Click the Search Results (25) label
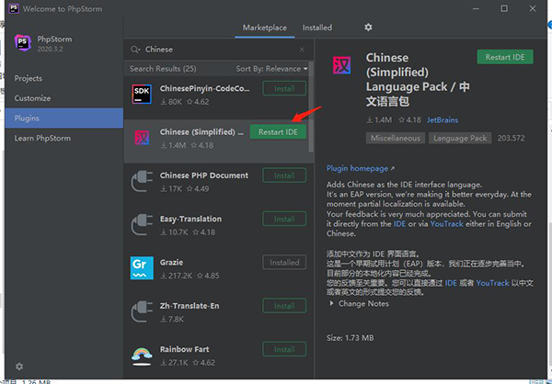 coord(163,69)
